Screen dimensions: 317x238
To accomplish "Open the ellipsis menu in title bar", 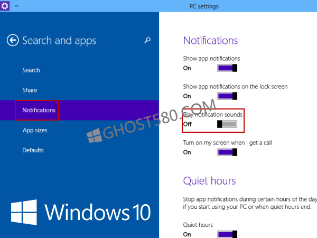I will 17,6.
